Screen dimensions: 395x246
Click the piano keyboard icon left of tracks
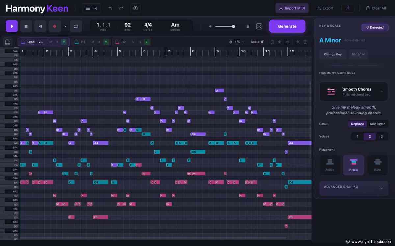coord(8,42)
